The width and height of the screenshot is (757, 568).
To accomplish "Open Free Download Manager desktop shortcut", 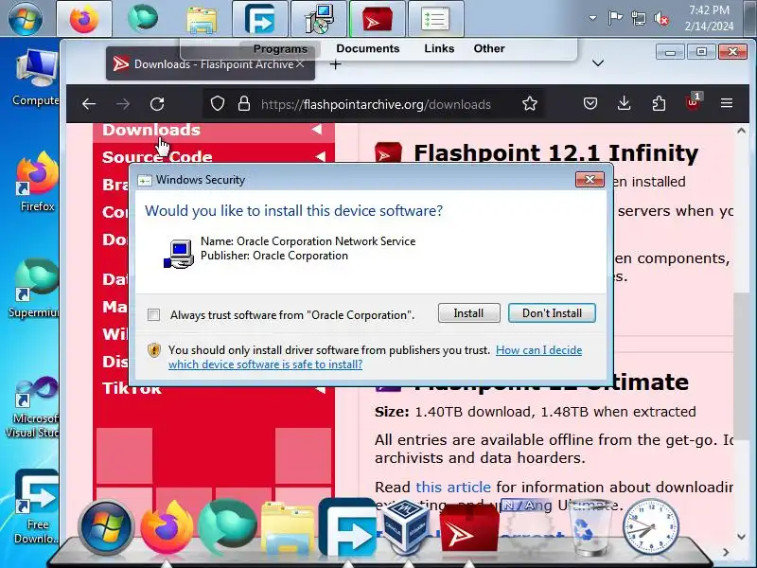I will [x=36, y=506].
